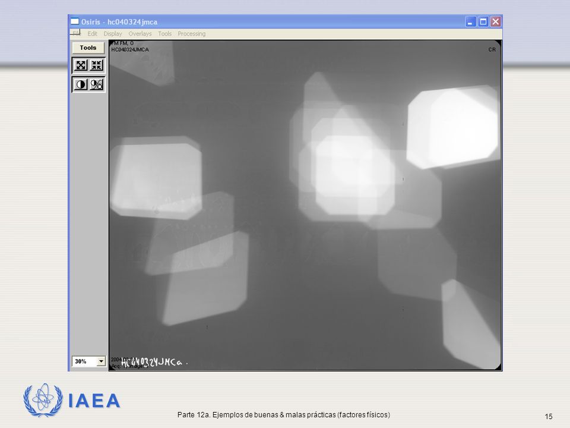The height and width of the screenshot is (428, 570).
Task: Click the 30% zoom value field
Action: tap(84, 361)
